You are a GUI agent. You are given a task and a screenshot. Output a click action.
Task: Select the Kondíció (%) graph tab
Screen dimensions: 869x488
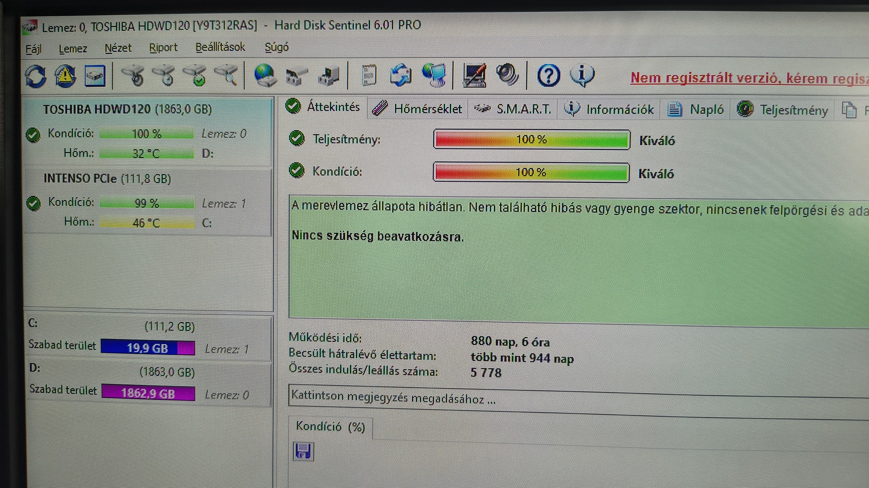coord(330,426)
